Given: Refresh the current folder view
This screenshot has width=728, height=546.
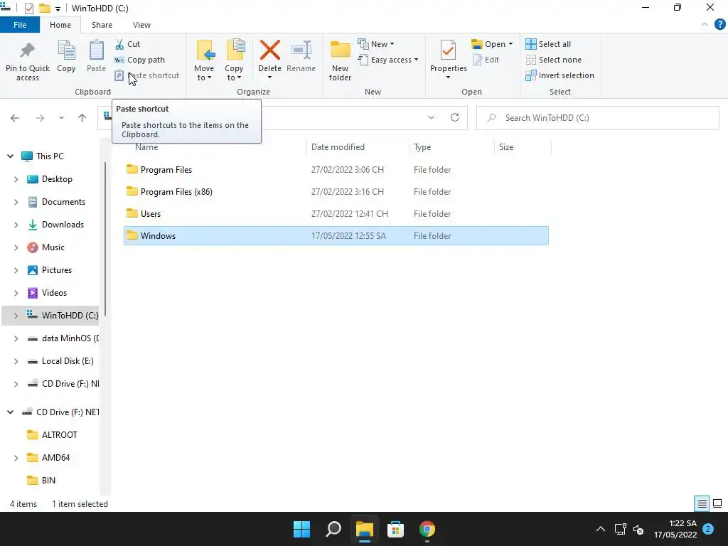Looking at the screenshot, I should coord(455,117).
